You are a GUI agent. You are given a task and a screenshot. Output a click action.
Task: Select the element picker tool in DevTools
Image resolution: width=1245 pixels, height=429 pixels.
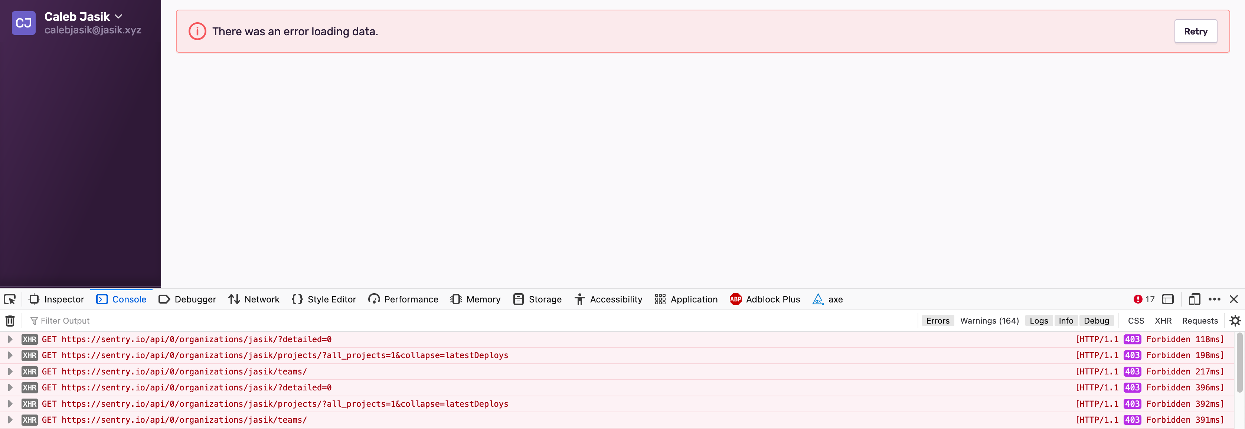pos(10,299)
